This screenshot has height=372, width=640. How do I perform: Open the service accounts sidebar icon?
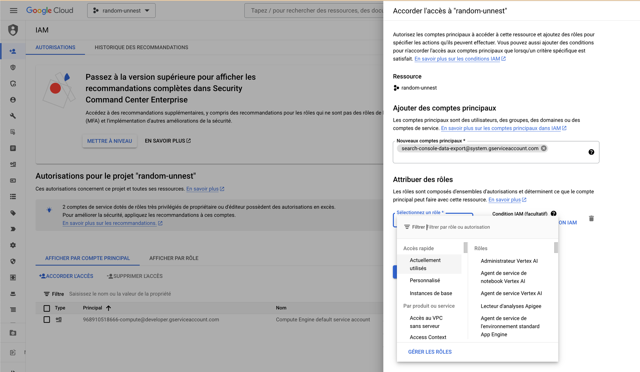13,164
